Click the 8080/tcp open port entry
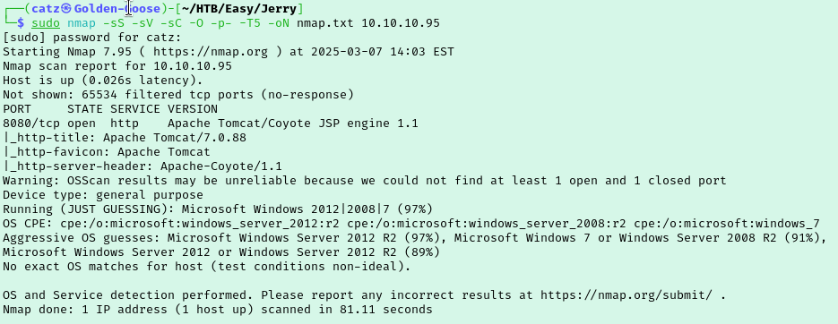The image size is (838, 324). click(x=46, y=124)
